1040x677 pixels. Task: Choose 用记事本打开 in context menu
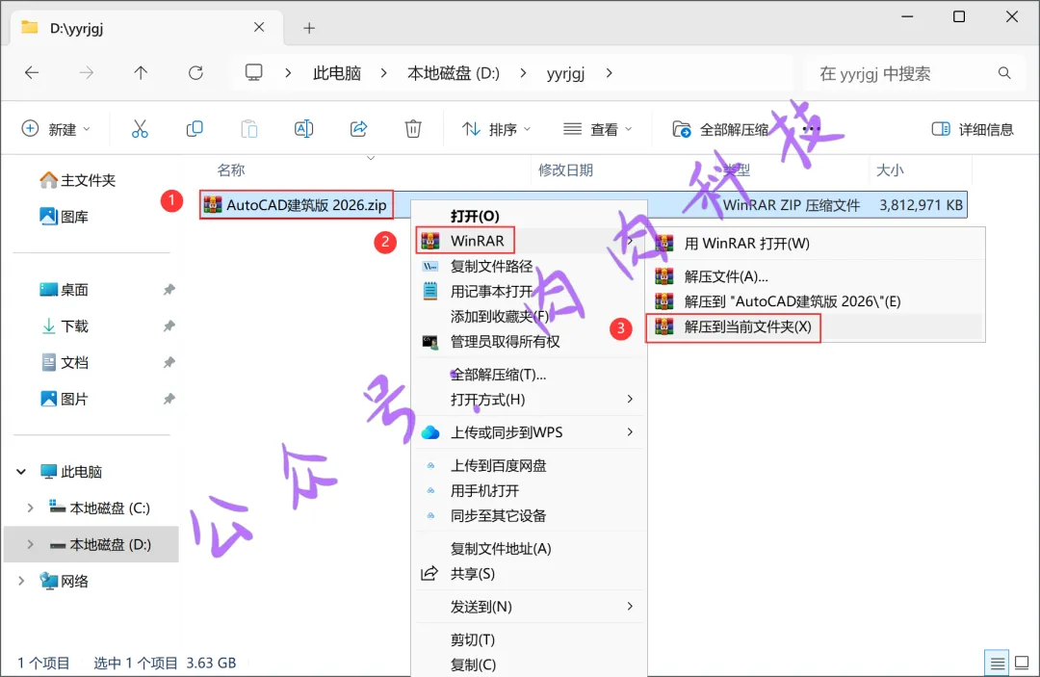tap(530, 291)
